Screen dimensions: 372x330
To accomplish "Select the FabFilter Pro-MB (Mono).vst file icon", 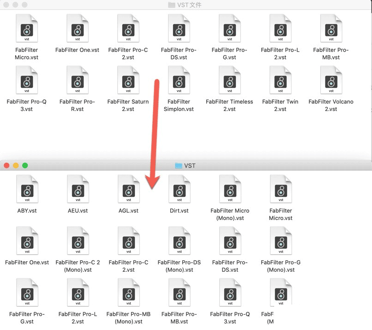I will click(x=129, y=293).
